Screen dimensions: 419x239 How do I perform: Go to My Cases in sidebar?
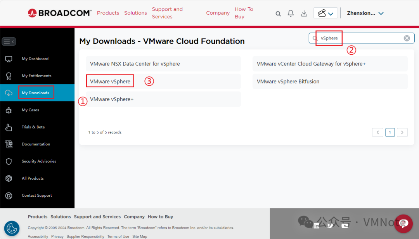[31, 110]
